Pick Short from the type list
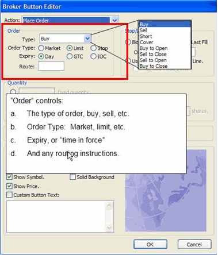The width and height of the screenshot is (218, 255). [165, 36]
